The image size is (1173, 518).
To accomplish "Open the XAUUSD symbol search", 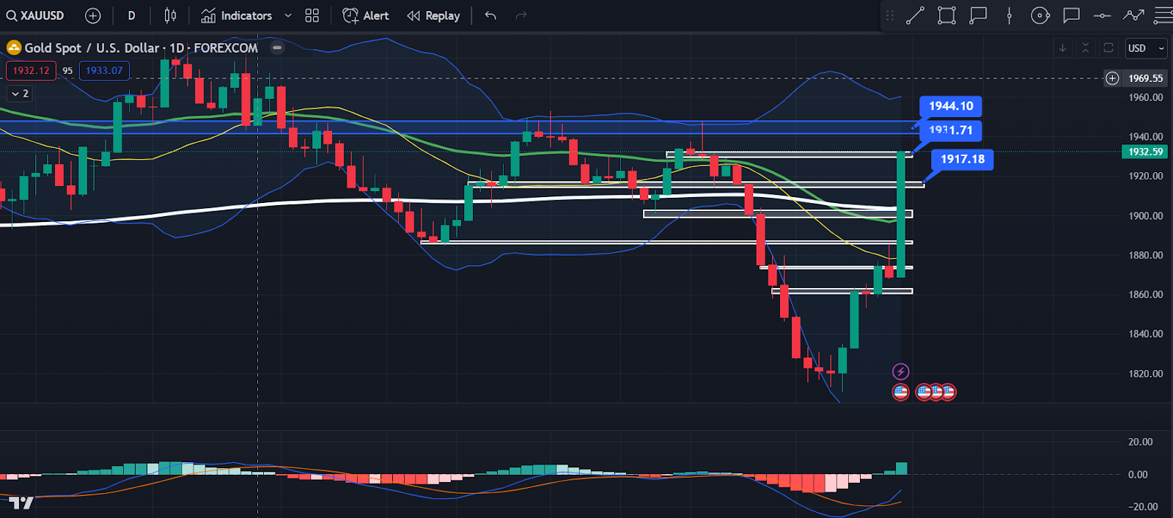I will tap(35, 15).
